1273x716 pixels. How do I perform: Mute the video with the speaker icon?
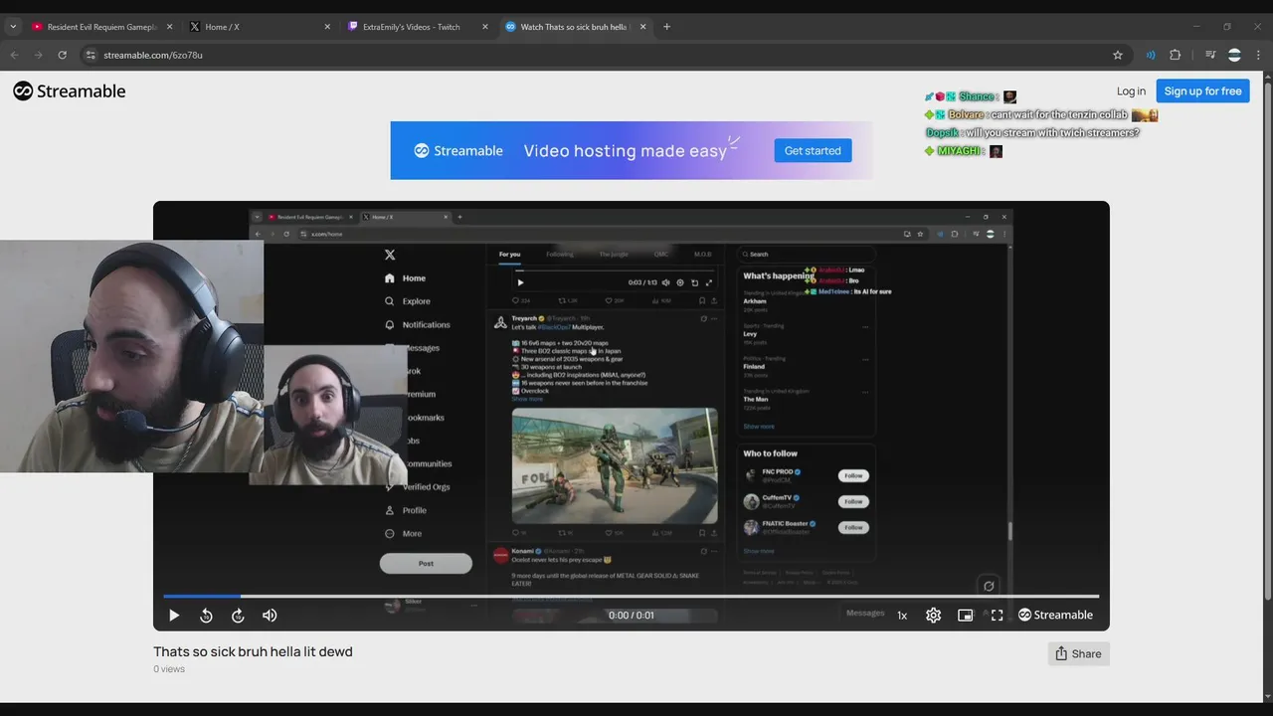270,616
